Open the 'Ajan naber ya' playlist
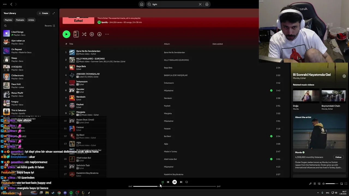The width and height of the screenshot is (349, 196). coord(29,42)
